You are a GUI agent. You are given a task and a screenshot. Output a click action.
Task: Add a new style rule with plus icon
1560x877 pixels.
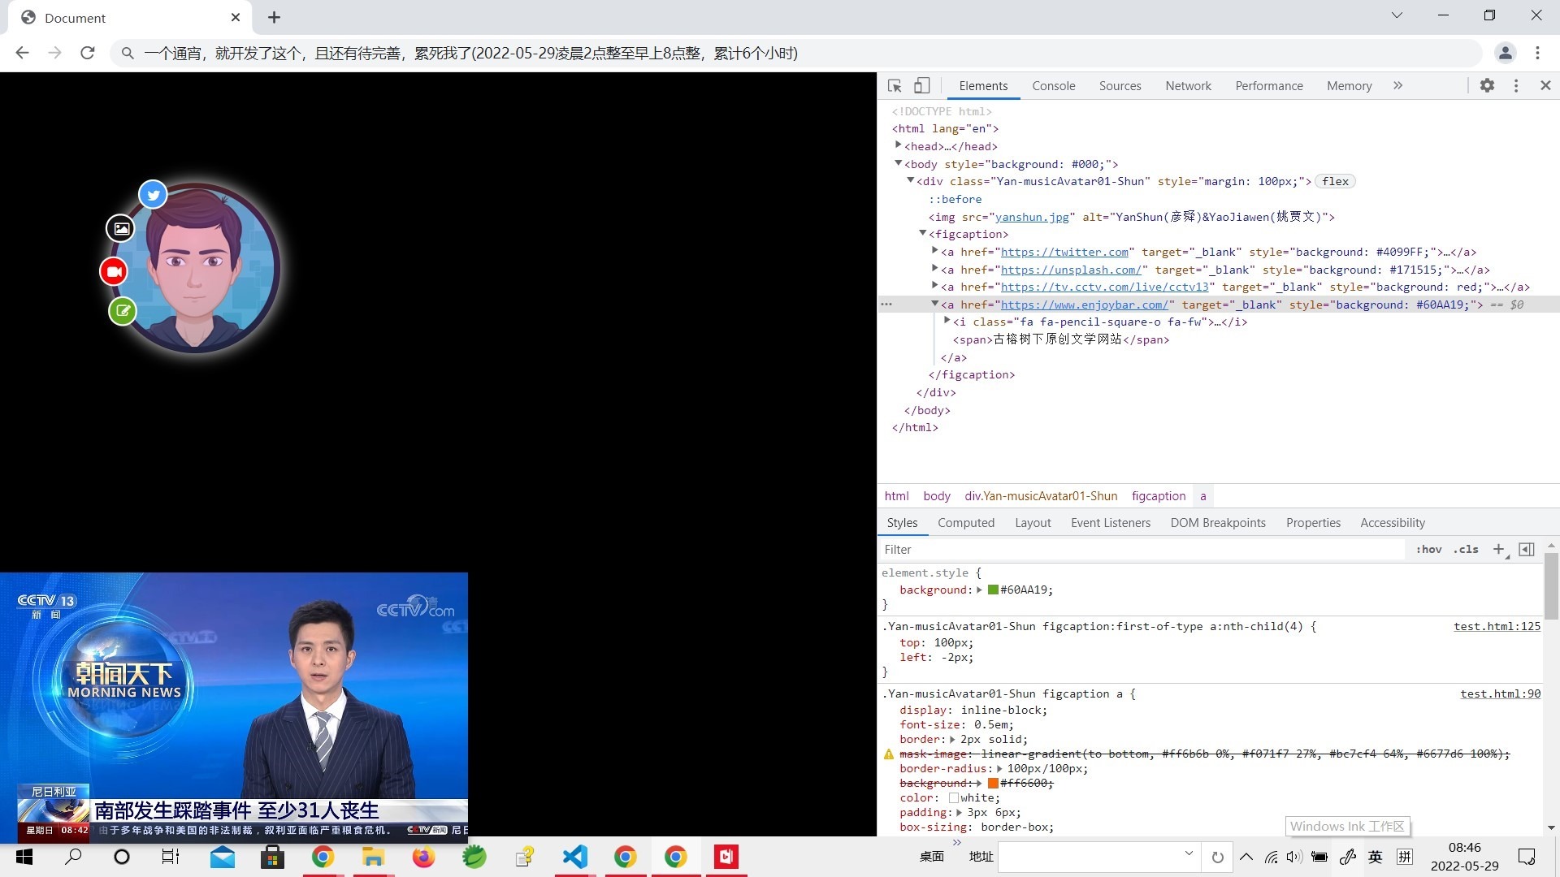tap(1498, 550)
